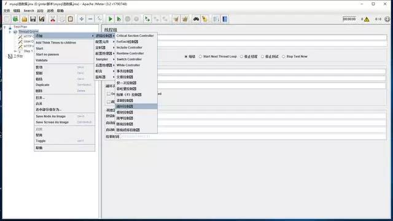Click the binoculars Search toolbar icon
The height and width of the screenshot is (221, 393).
point(196,19)
